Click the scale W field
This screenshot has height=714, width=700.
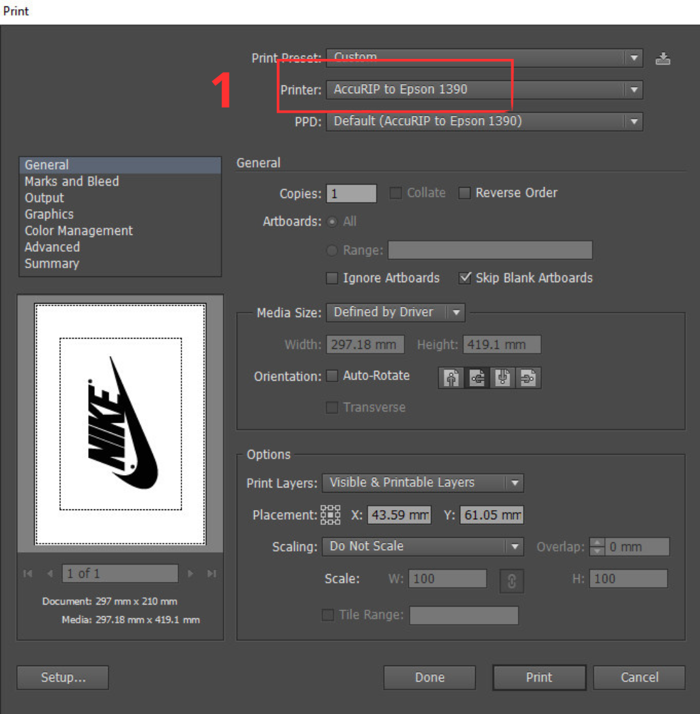(x=447, y=579)
